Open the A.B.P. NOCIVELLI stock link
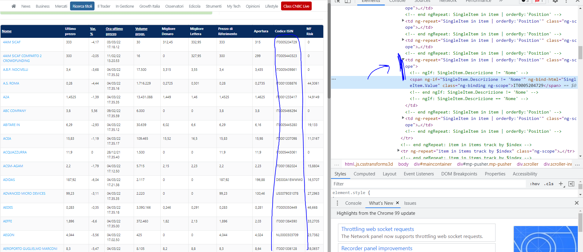Image resolution: width=583 pixels, height=252 pixels. (x=16, y=70)
